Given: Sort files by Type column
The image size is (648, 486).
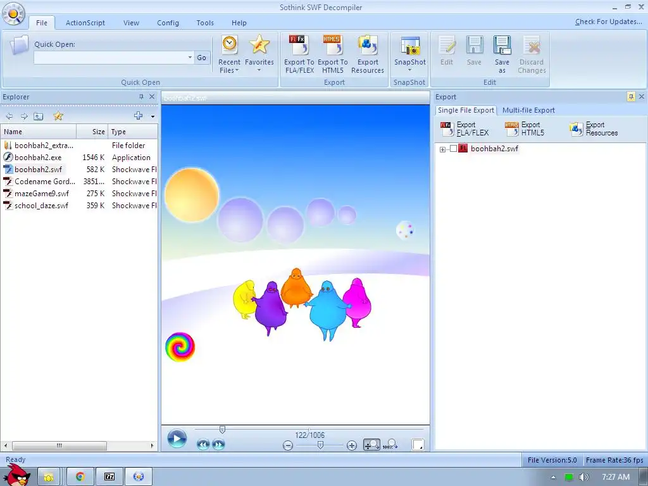Looking at the screenshot, I should (133, 132).
